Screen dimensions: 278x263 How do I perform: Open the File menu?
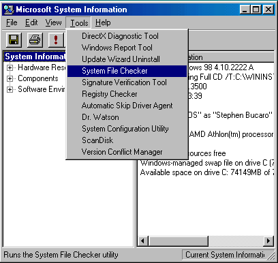12,22
